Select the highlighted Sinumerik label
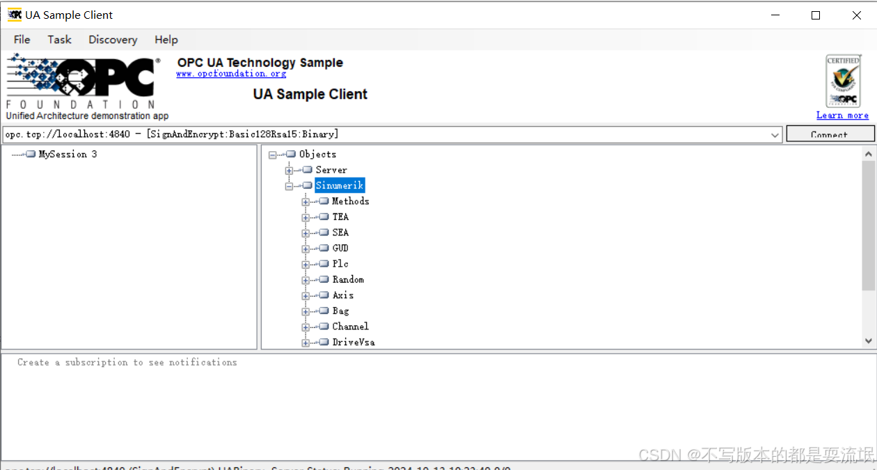The width and height of the screenshot is (877, 470). pyautogui.click(x=340, y=185)
